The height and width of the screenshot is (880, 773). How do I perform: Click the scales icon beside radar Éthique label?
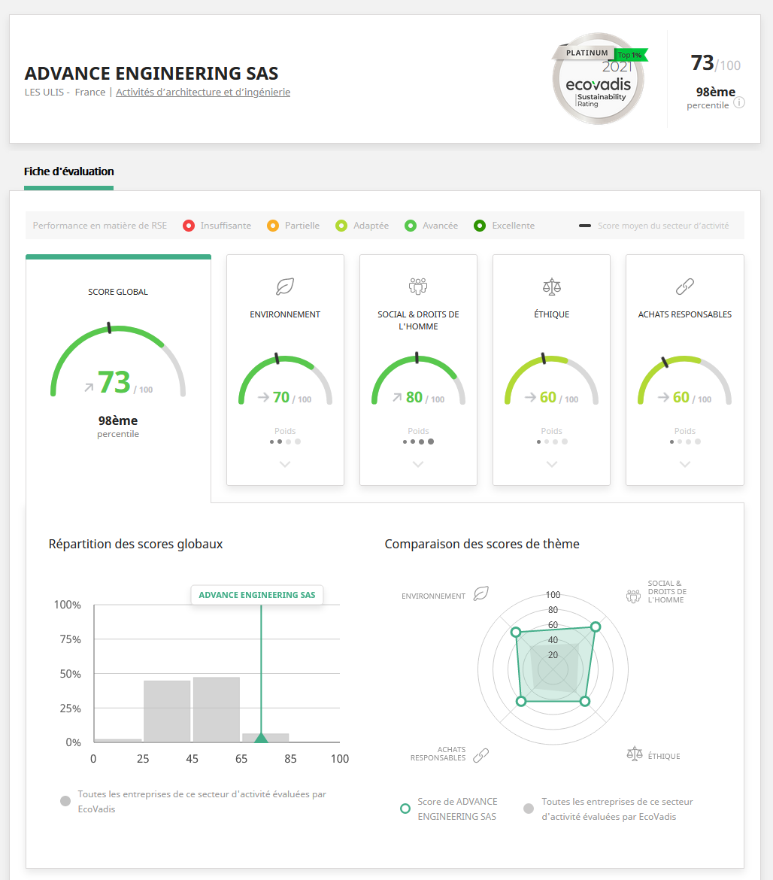(x=635, y=754)
